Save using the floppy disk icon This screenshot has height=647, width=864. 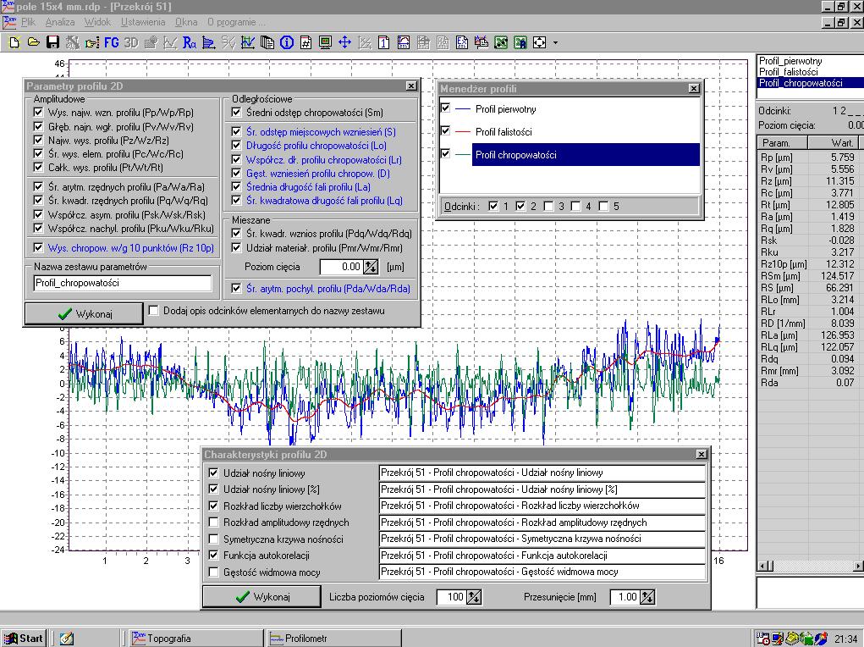pyautogui.click(x=53, y=42)
